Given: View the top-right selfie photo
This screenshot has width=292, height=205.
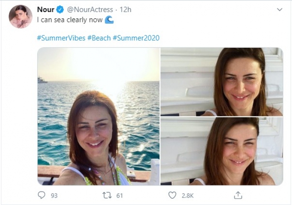Looking at the screenshot, I should pos(222,82).
